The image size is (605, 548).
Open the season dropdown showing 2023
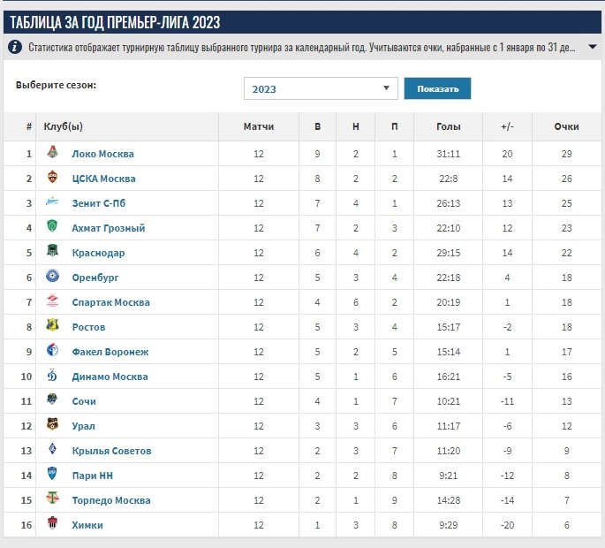[x=321, y=88]
